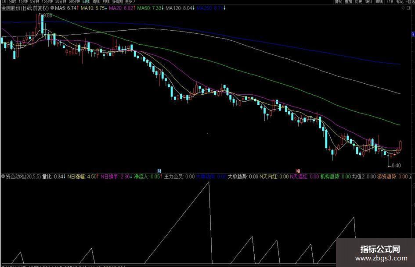Select the 多周期 multi-period tab
This screenshot has height=267, width=415.
[x=117, y=2]
